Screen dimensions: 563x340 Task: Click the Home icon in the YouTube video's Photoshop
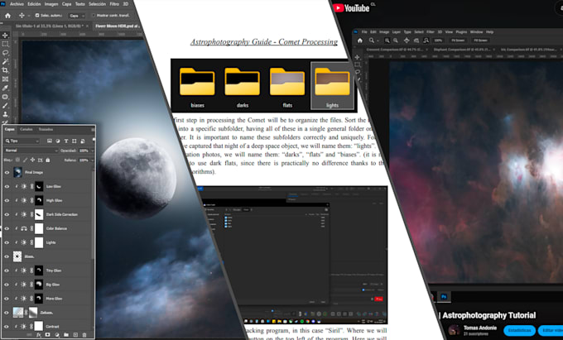point(360,41)
